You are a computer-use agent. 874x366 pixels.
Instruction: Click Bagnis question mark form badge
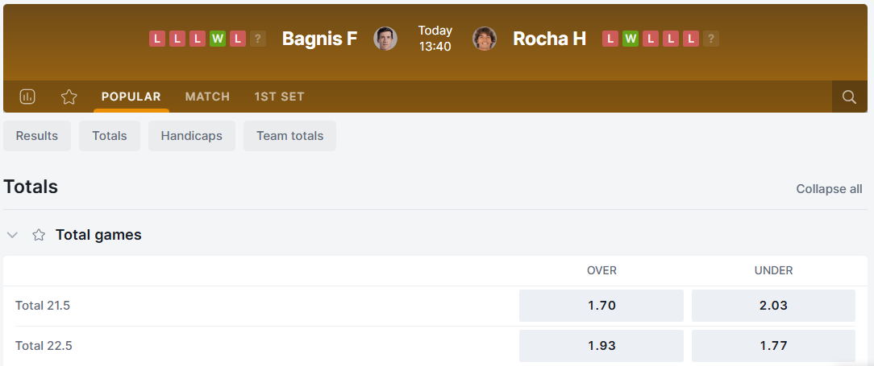257,39
